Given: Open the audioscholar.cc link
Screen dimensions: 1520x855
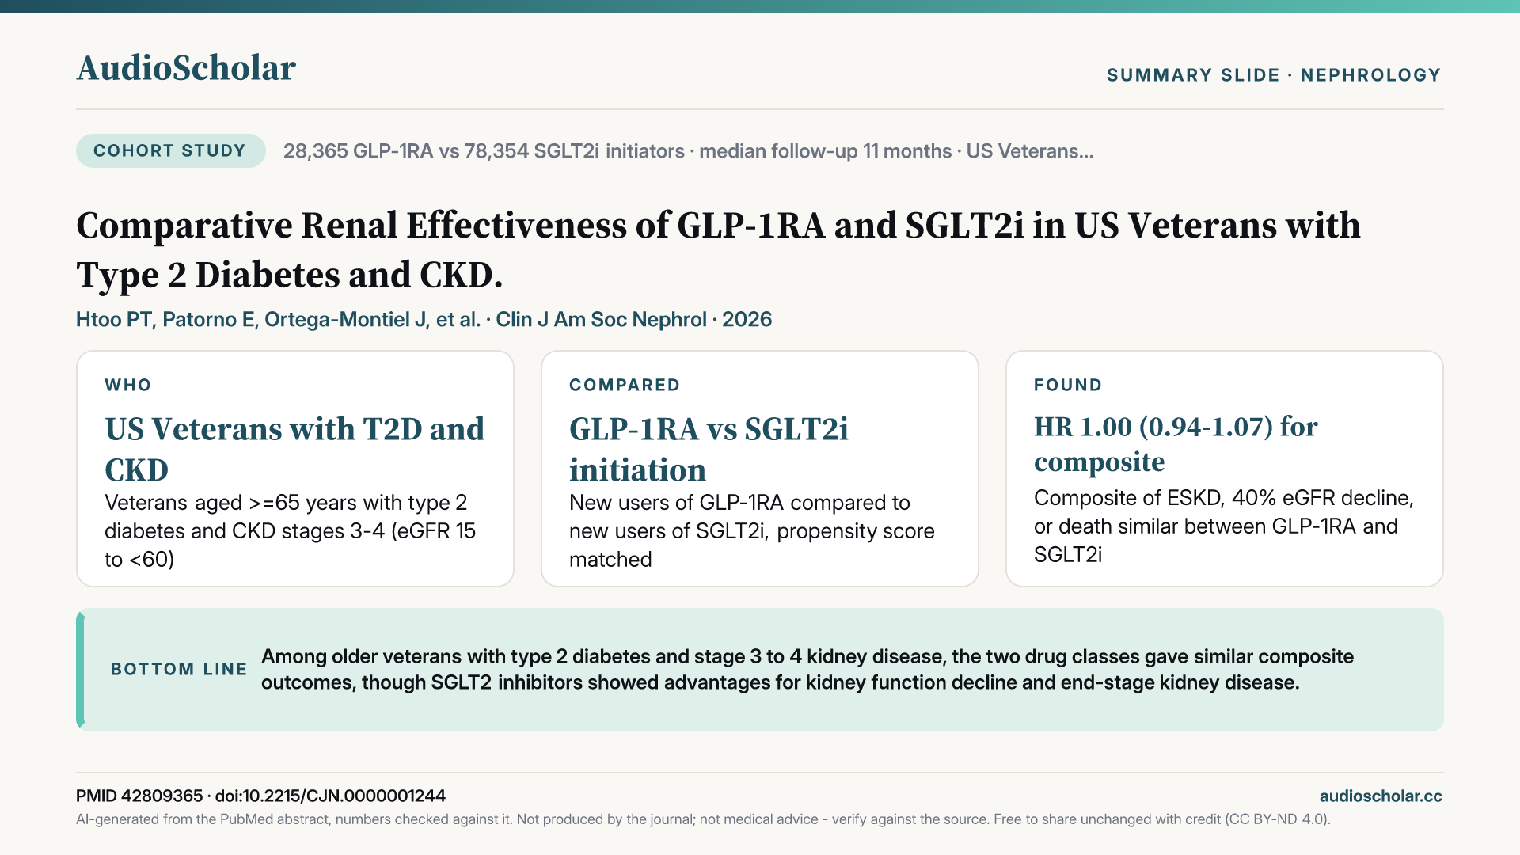Looking at the screenshot, I should click(x=1381, y=796).
